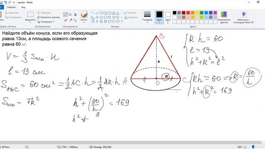Choose the orange color swatch
This screenshot has width=265, height=149.
click(193, 13)
